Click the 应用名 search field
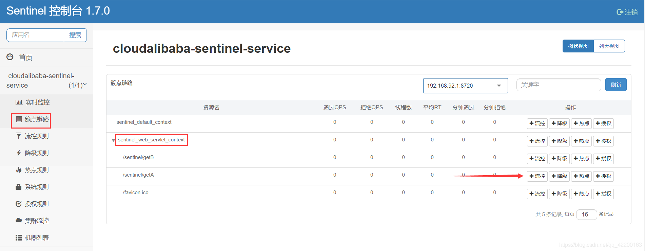 (x=35, y=35)
